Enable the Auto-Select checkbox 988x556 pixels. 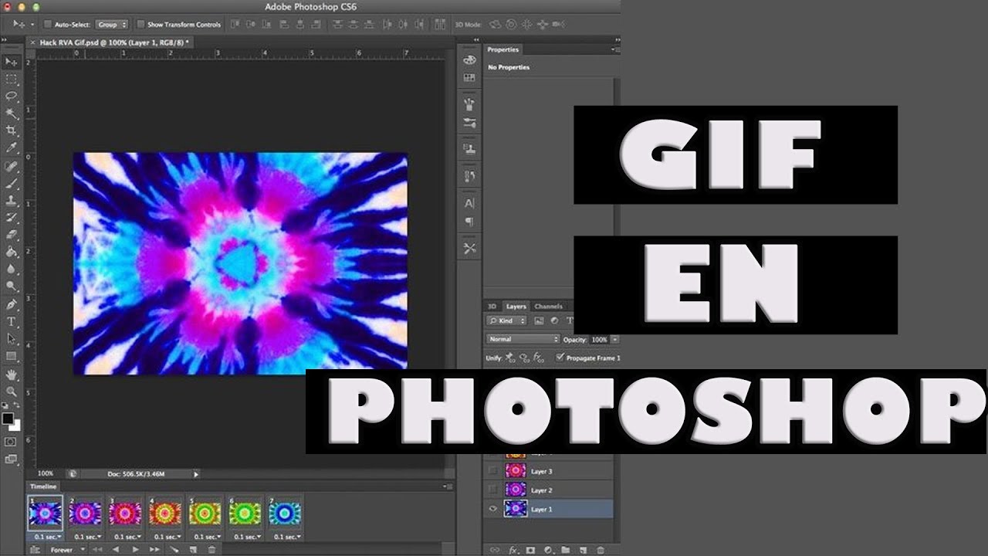point(47,25)
